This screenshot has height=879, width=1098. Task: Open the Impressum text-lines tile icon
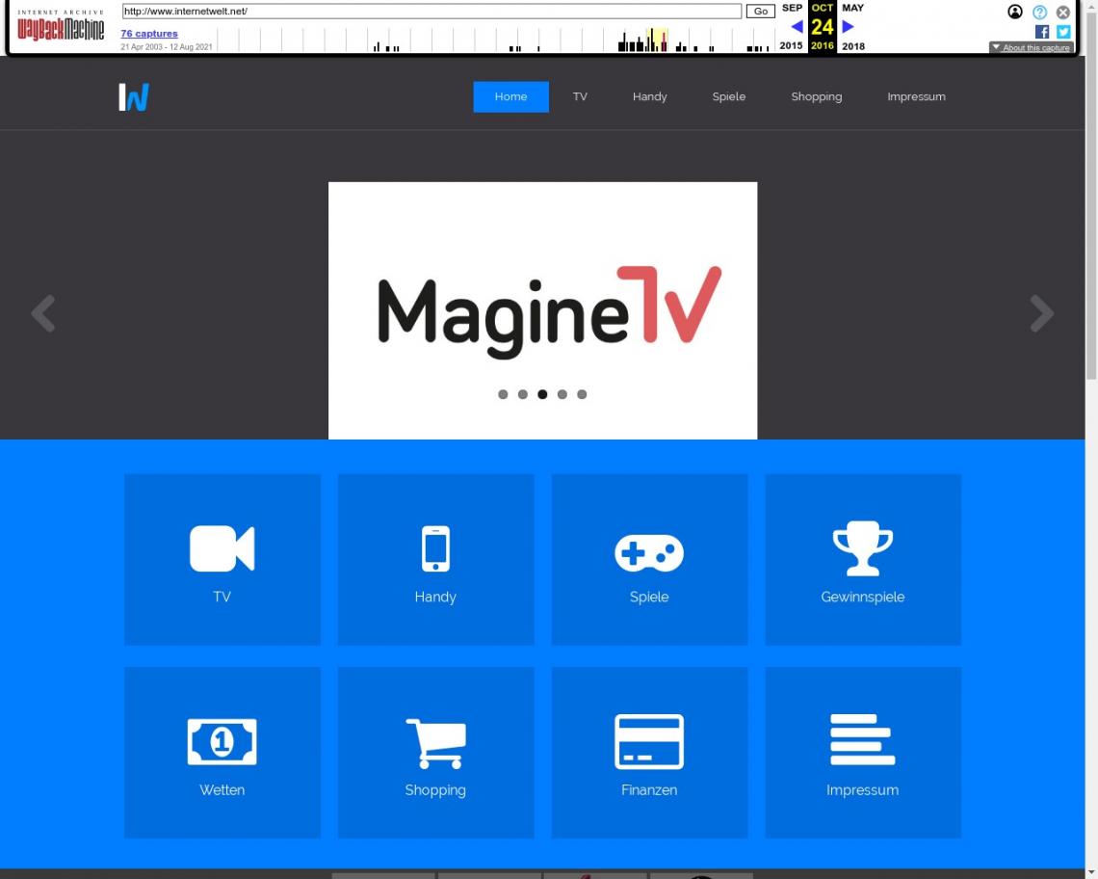pyautogui.click(x=863, y=739)
